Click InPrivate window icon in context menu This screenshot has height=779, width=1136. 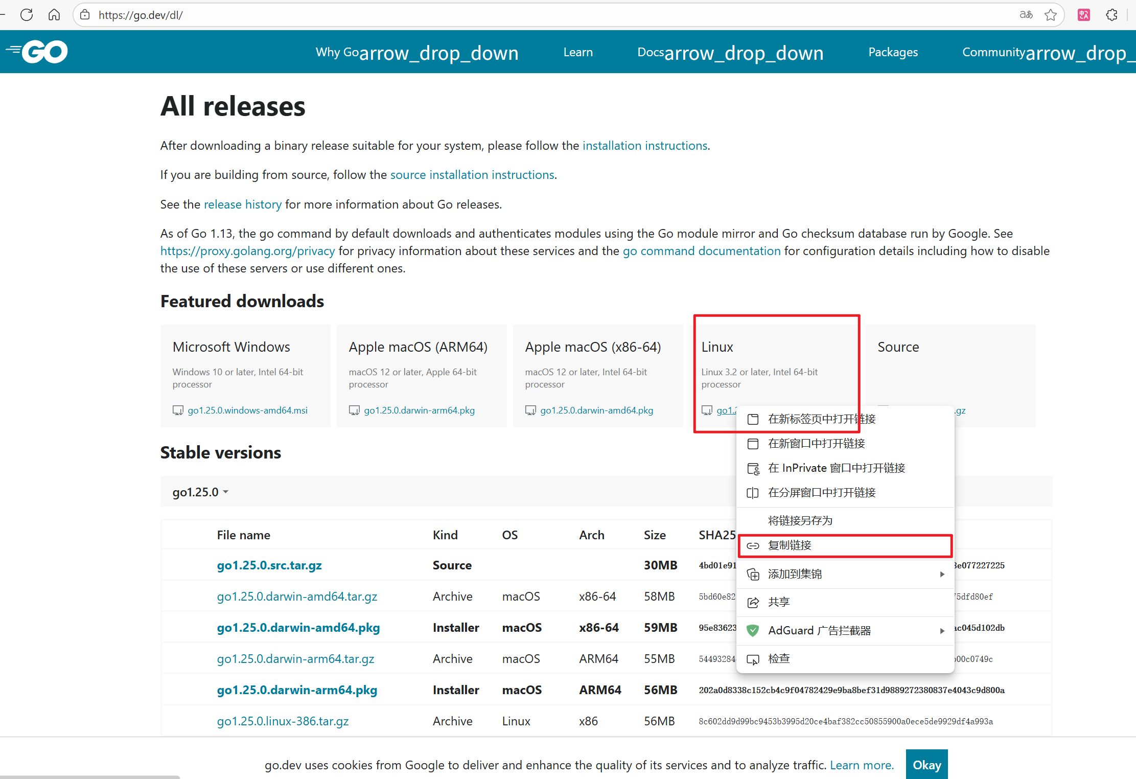(x=753, y=468)
